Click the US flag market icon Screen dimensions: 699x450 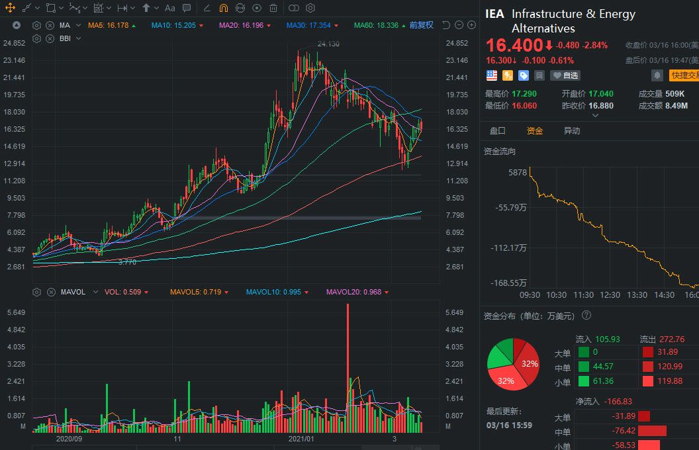tap(492, 75)
